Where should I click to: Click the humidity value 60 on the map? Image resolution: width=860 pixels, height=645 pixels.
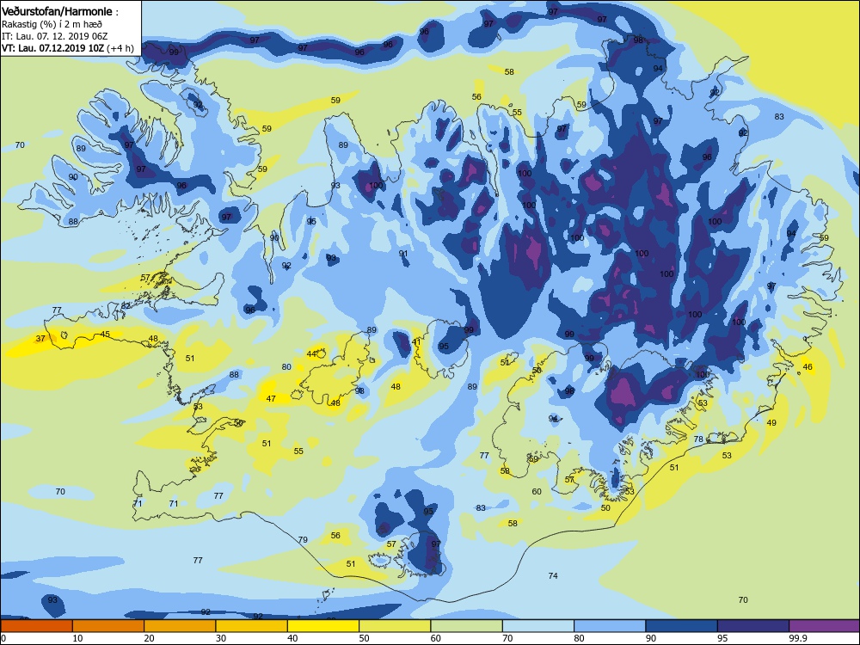click(537, 491)
